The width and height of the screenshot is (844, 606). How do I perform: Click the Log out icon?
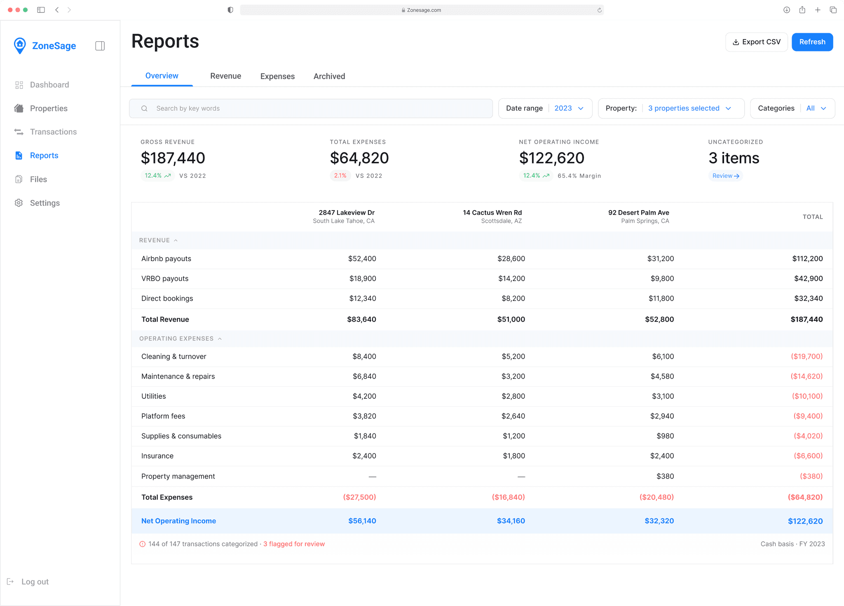[11, 581]
